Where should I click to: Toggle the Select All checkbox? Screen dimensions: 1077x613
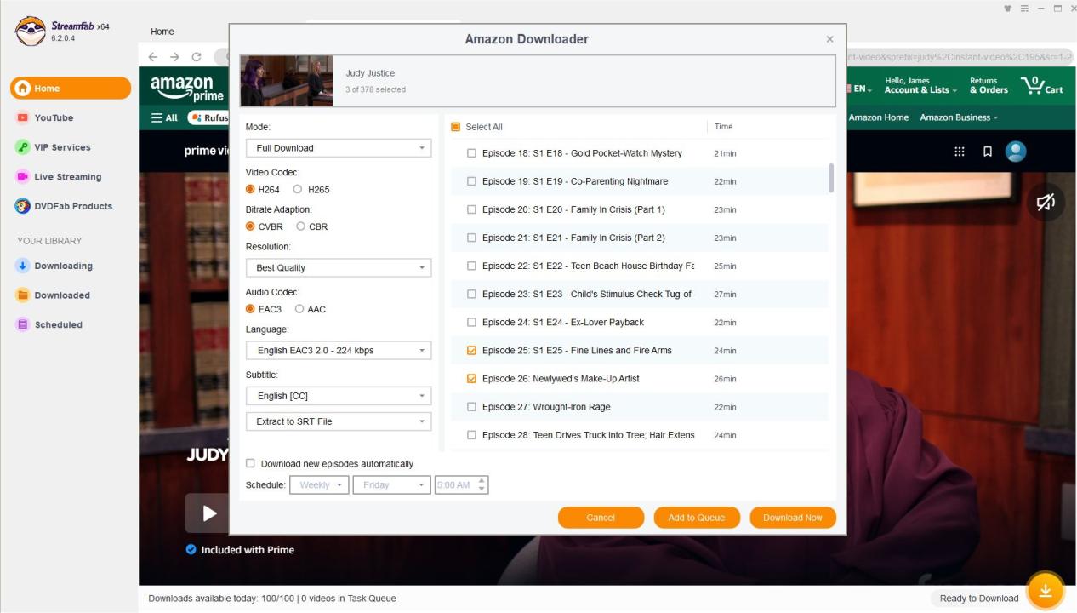[455, 127]
